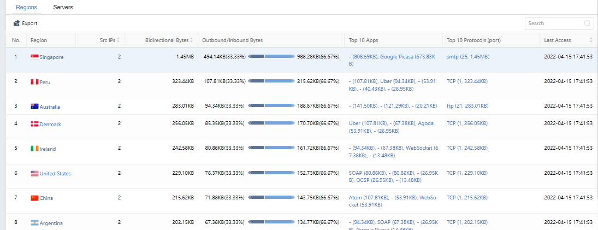Click TCP (1, 215.62KB) protocol link
Screen dimensions: 598x230
click(x=467, y=198)
